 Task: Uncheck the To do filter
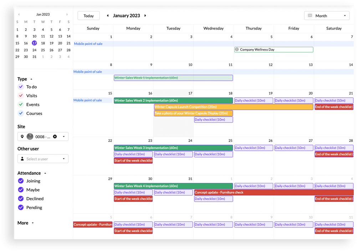(21, 87)
